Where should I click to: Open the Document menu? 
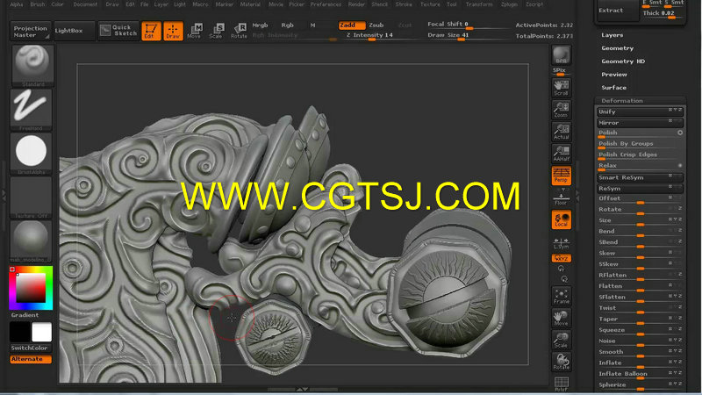pos(85,4)
